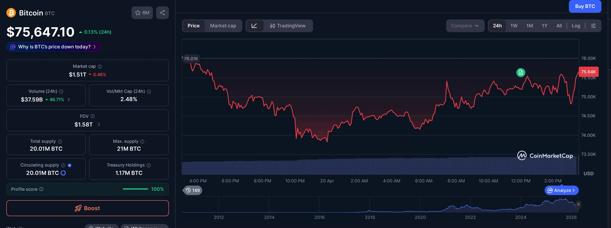Click the Bitcoin logo icon
This screenshot has width=611, height=228.
(x=11, y=13)
